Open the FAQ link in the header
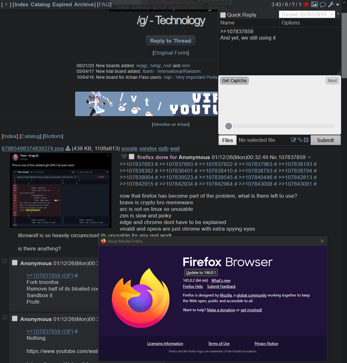The height and width of the screenshot is (363, 347). [104, 4]
